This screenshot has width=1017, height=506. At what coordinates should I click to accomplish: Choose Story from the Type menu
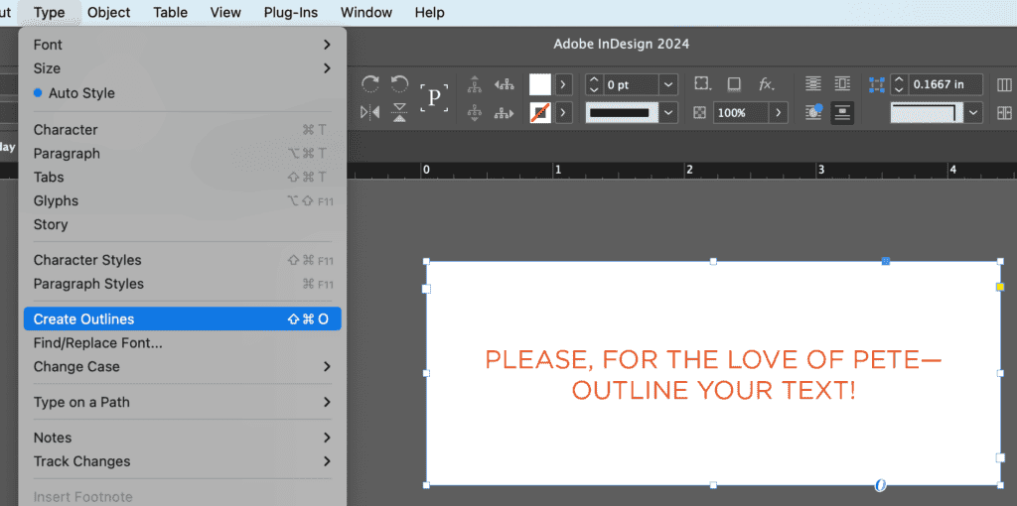183,225
